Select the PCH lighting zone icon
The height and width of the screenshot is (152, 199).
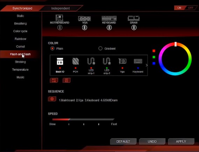[x=76, y=61]
